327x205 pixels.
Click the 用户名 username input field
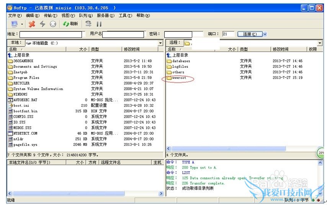pos(123,34)
